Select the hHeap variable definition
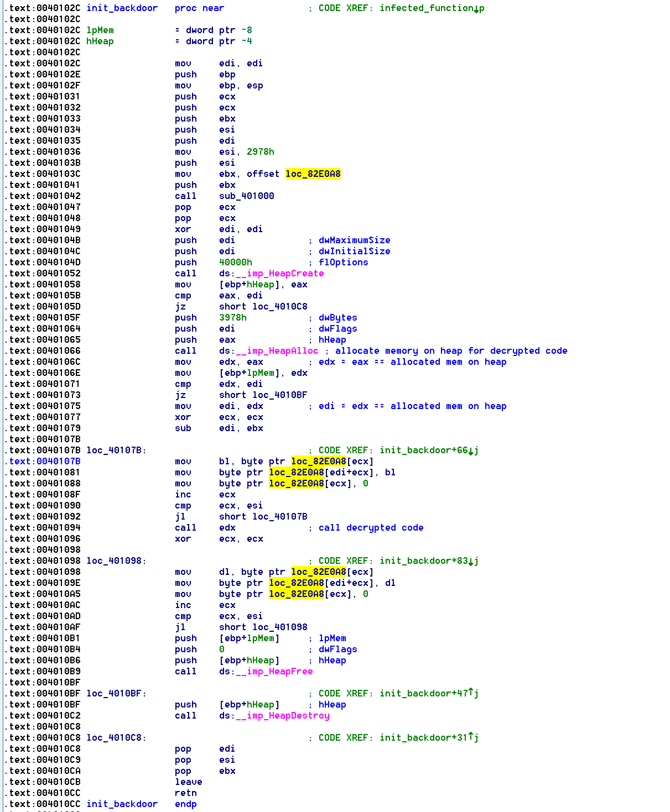Viewport: 670px width, 812px height. tap(100, 41)
